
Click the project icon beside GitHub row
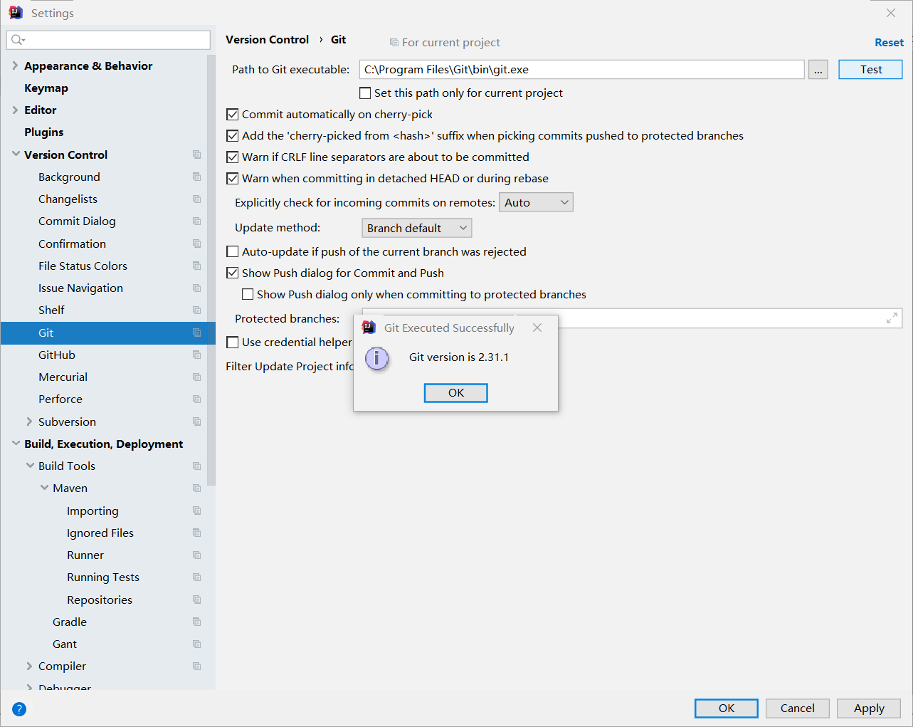coord(197,355)
